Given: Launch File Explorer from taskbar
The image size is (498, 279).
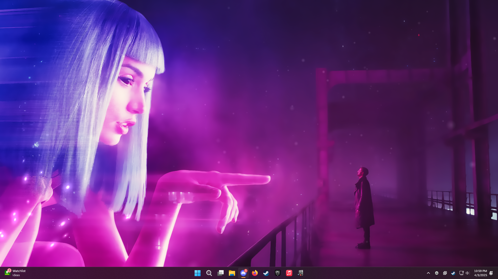Looking at the screenshot, I should (232, 273).
